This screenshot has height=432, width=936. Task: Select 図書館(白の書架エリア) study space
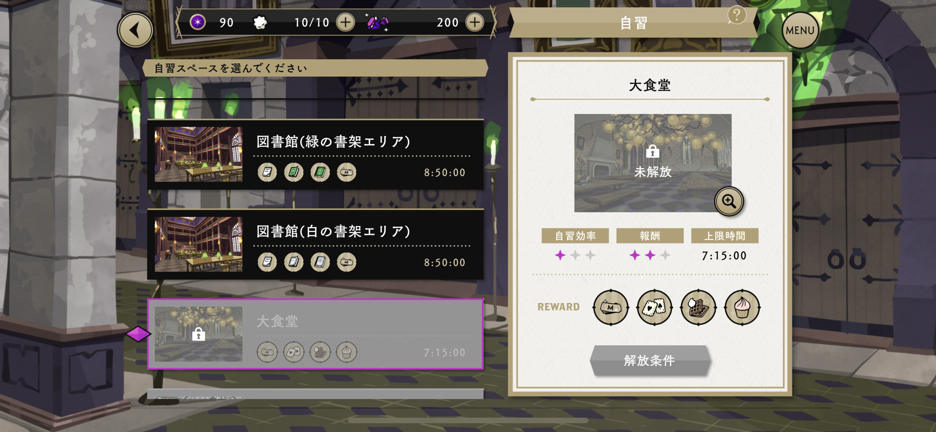click(x=315, y=245)
